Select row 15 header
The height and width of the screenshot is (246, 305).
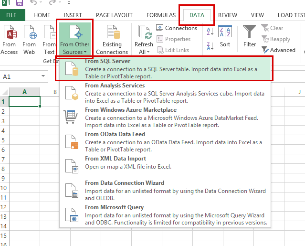coord(4,235)
